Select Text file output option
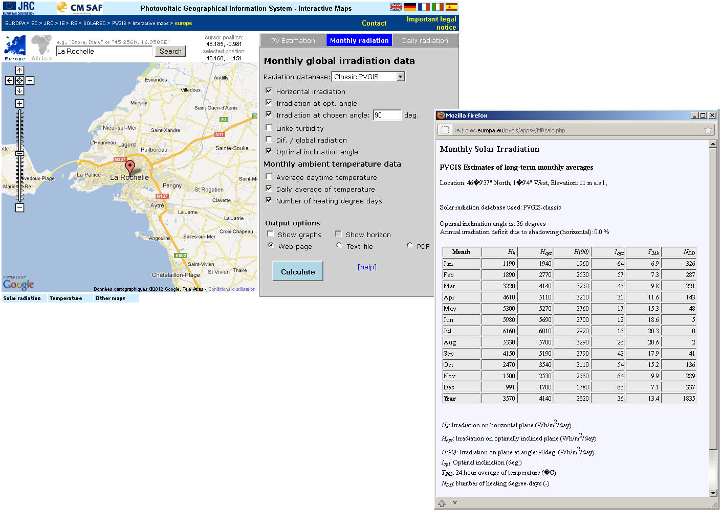Viewport: 722px width, 510px height. click(x=339, y=246)
